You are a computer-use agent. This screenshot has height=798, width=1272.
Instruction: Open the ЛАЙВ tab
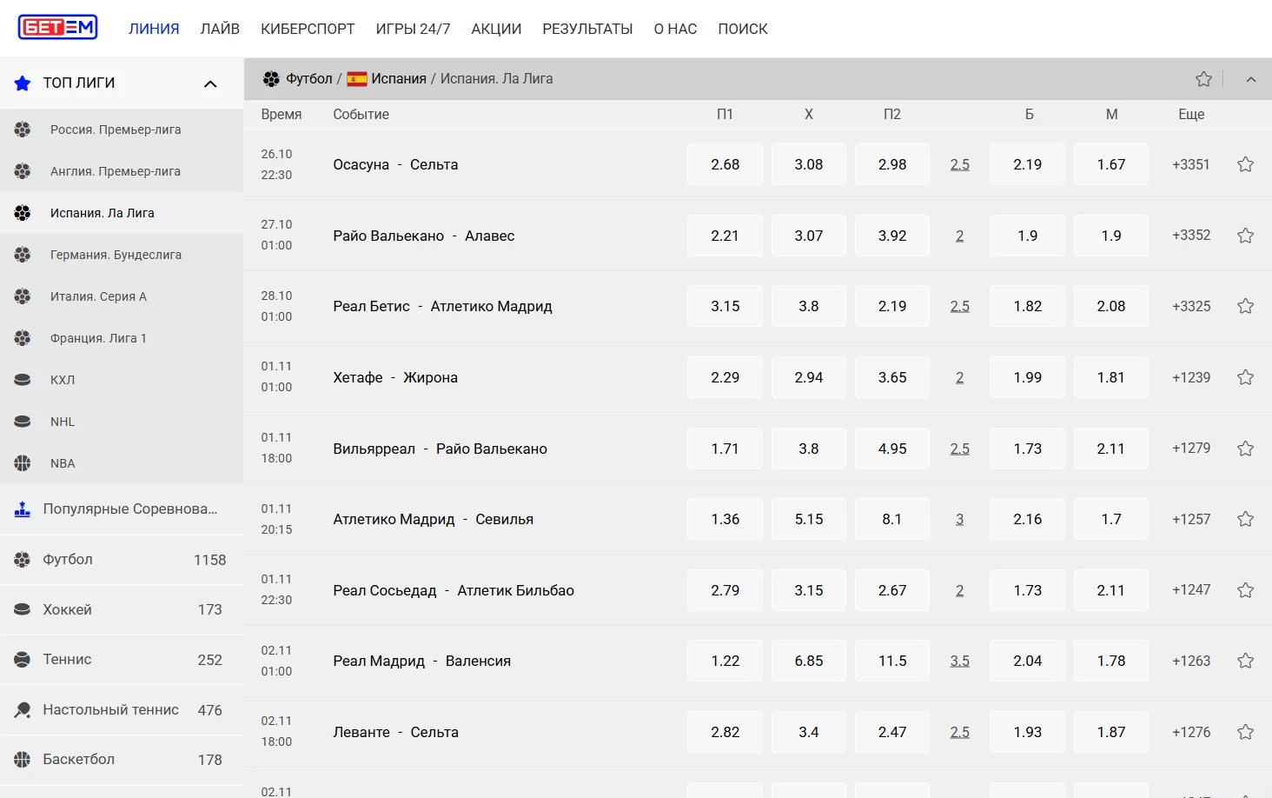coord(220,29)
